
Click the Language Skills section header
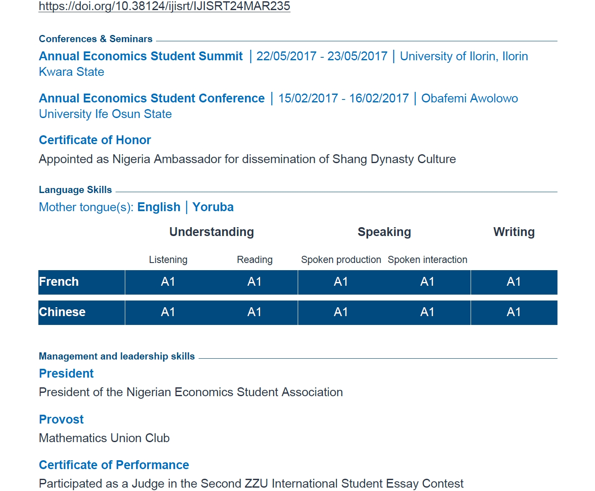tap(75, 190)
